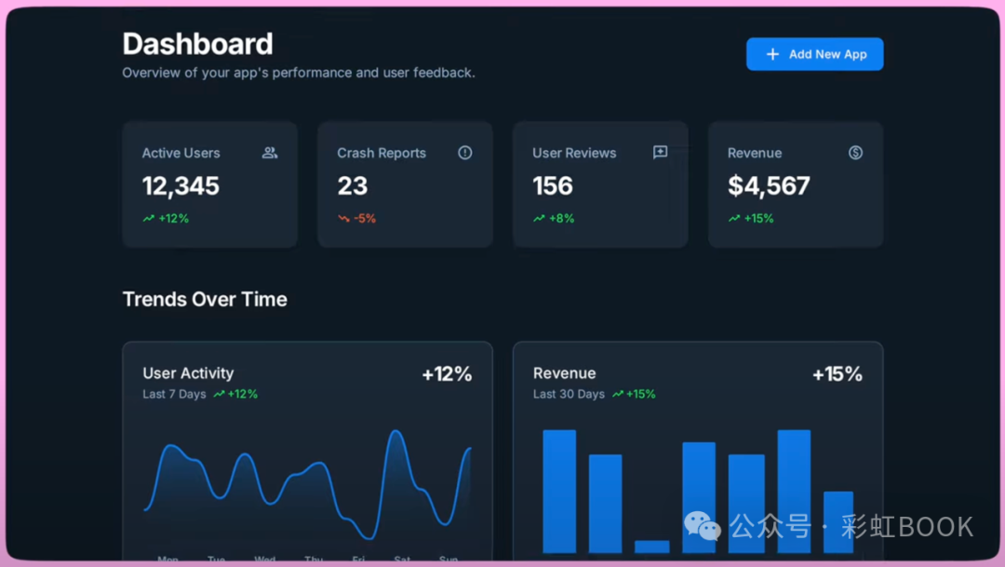Click the green trend arrow beside +8%

539,219
